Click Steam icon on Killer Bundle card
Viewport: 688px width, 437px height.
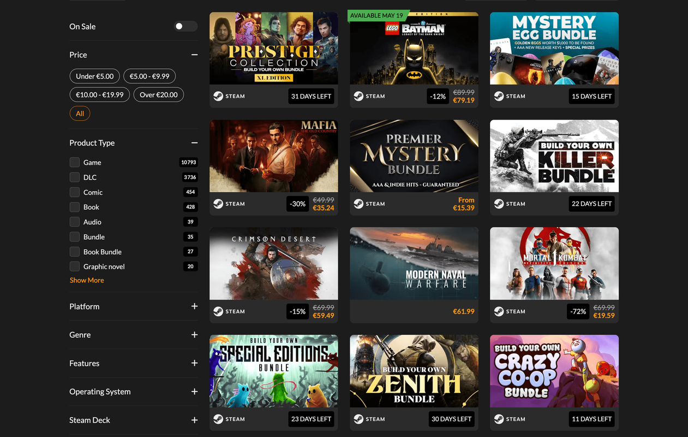[x=499, y=204]
